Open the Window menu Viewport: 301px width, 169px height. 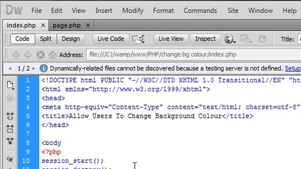[261, 10]
